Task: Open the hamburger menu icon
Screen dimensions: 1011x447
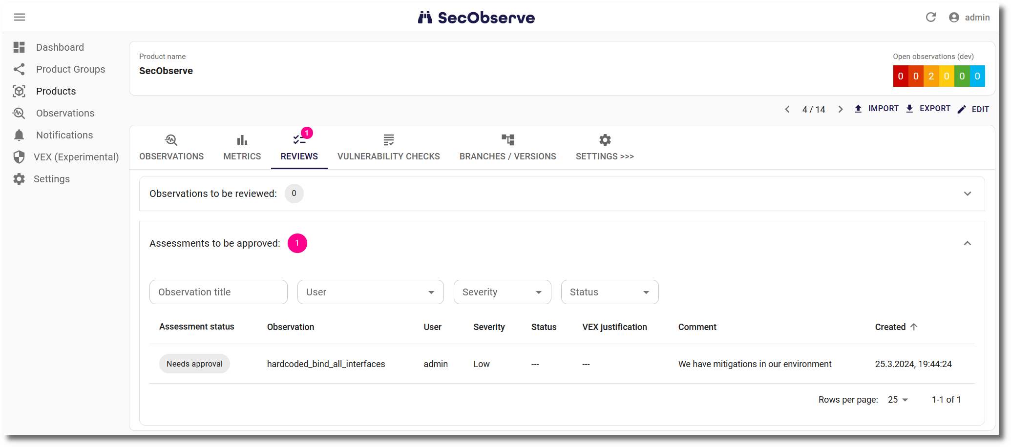Action: click(20, 18)
